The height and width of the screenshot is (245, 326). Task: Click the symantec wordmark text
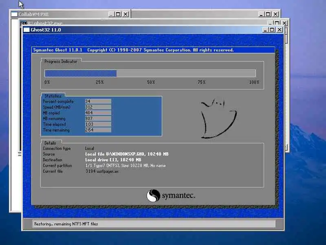[x=178, y=196]
